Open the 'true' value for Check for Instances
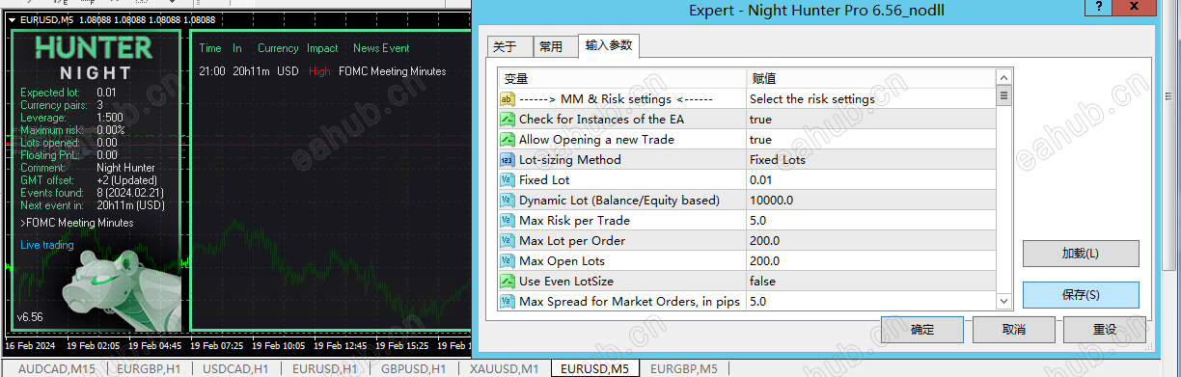 [870, 120]
